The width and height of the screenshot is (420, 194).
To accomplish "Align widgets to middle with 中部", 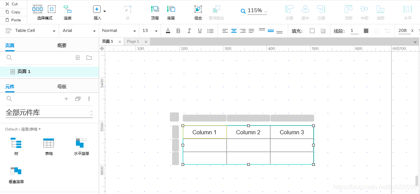I will (x=364, y=9).
